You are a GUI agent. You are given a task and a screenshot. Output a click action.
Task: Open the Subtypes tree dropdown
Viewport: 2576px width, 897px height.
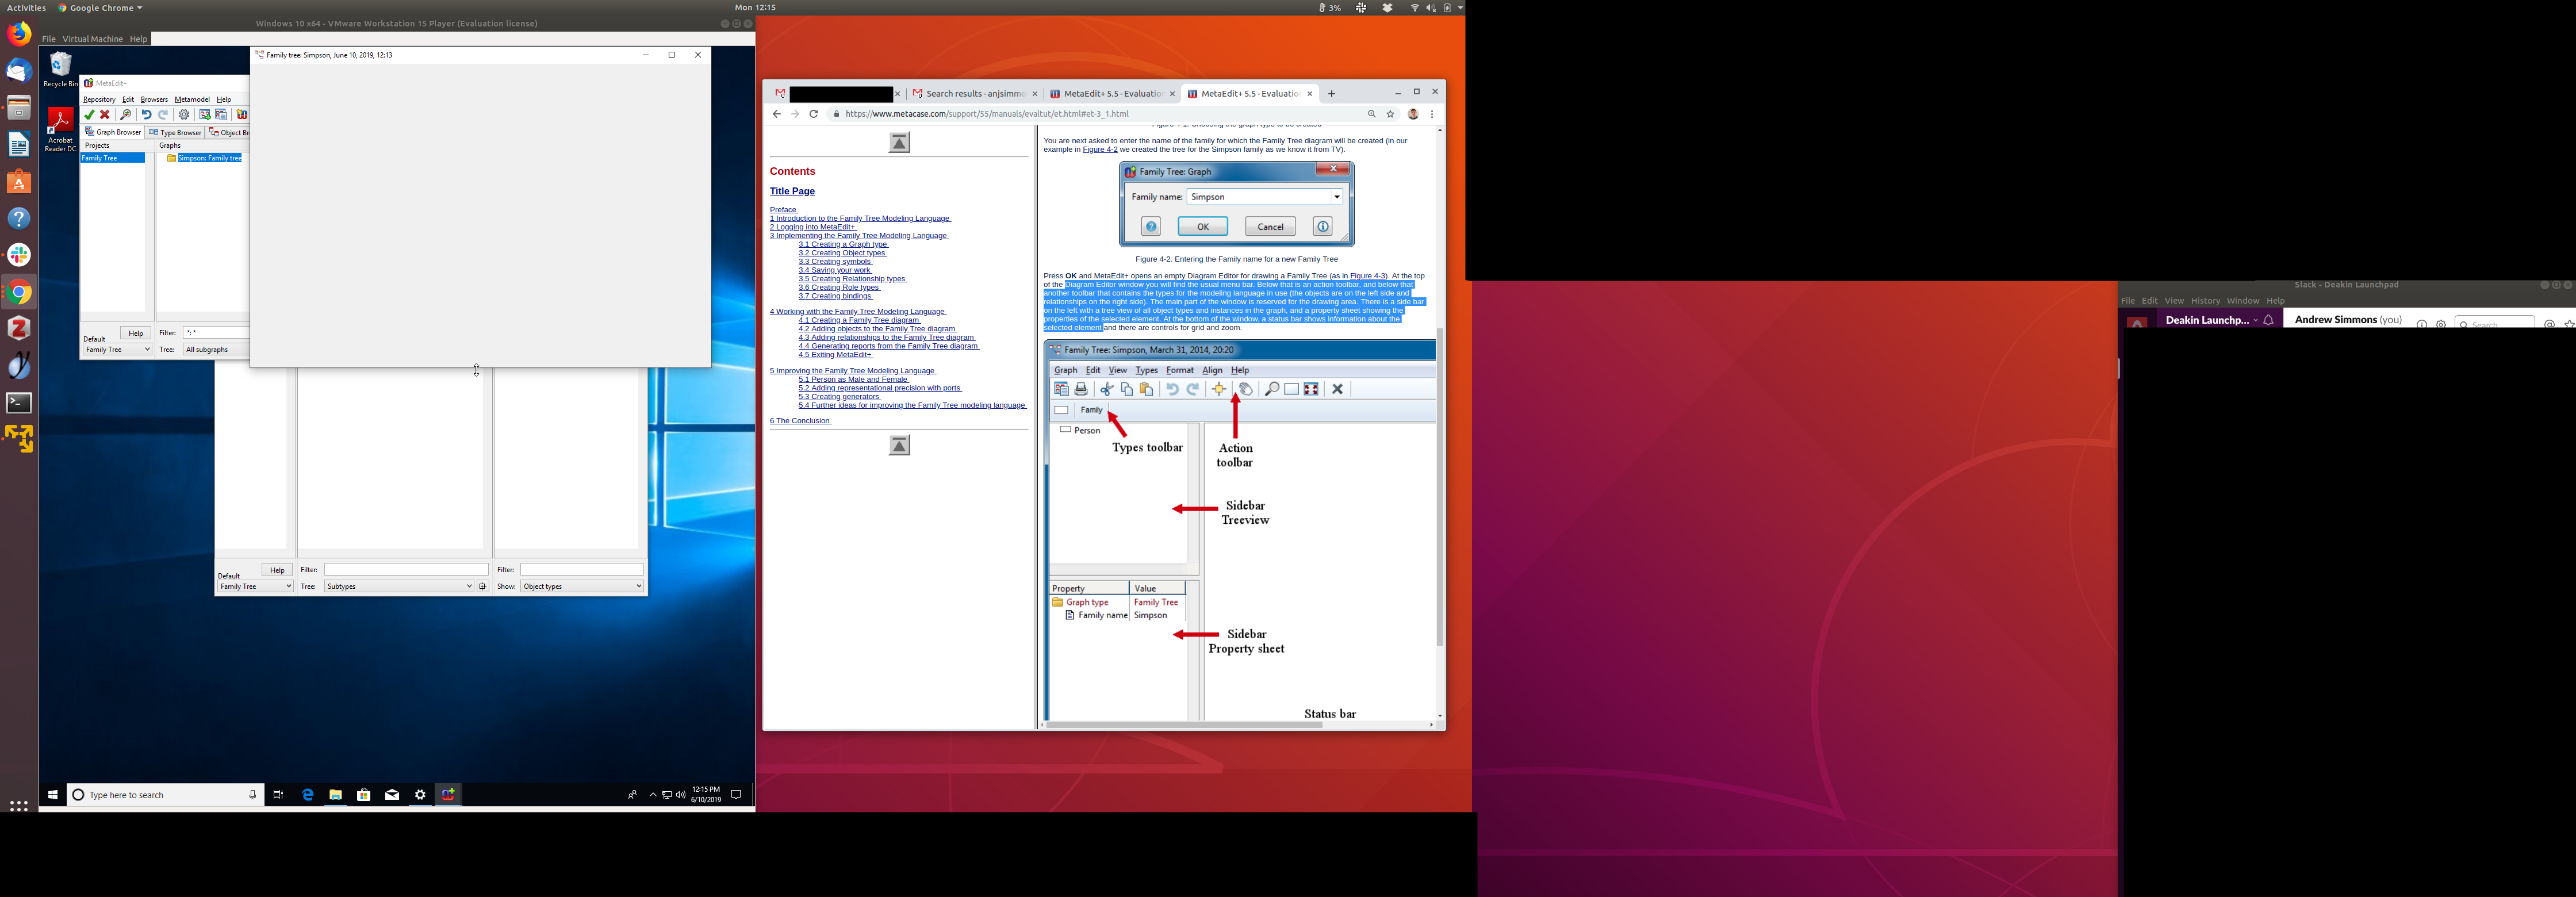398,586
